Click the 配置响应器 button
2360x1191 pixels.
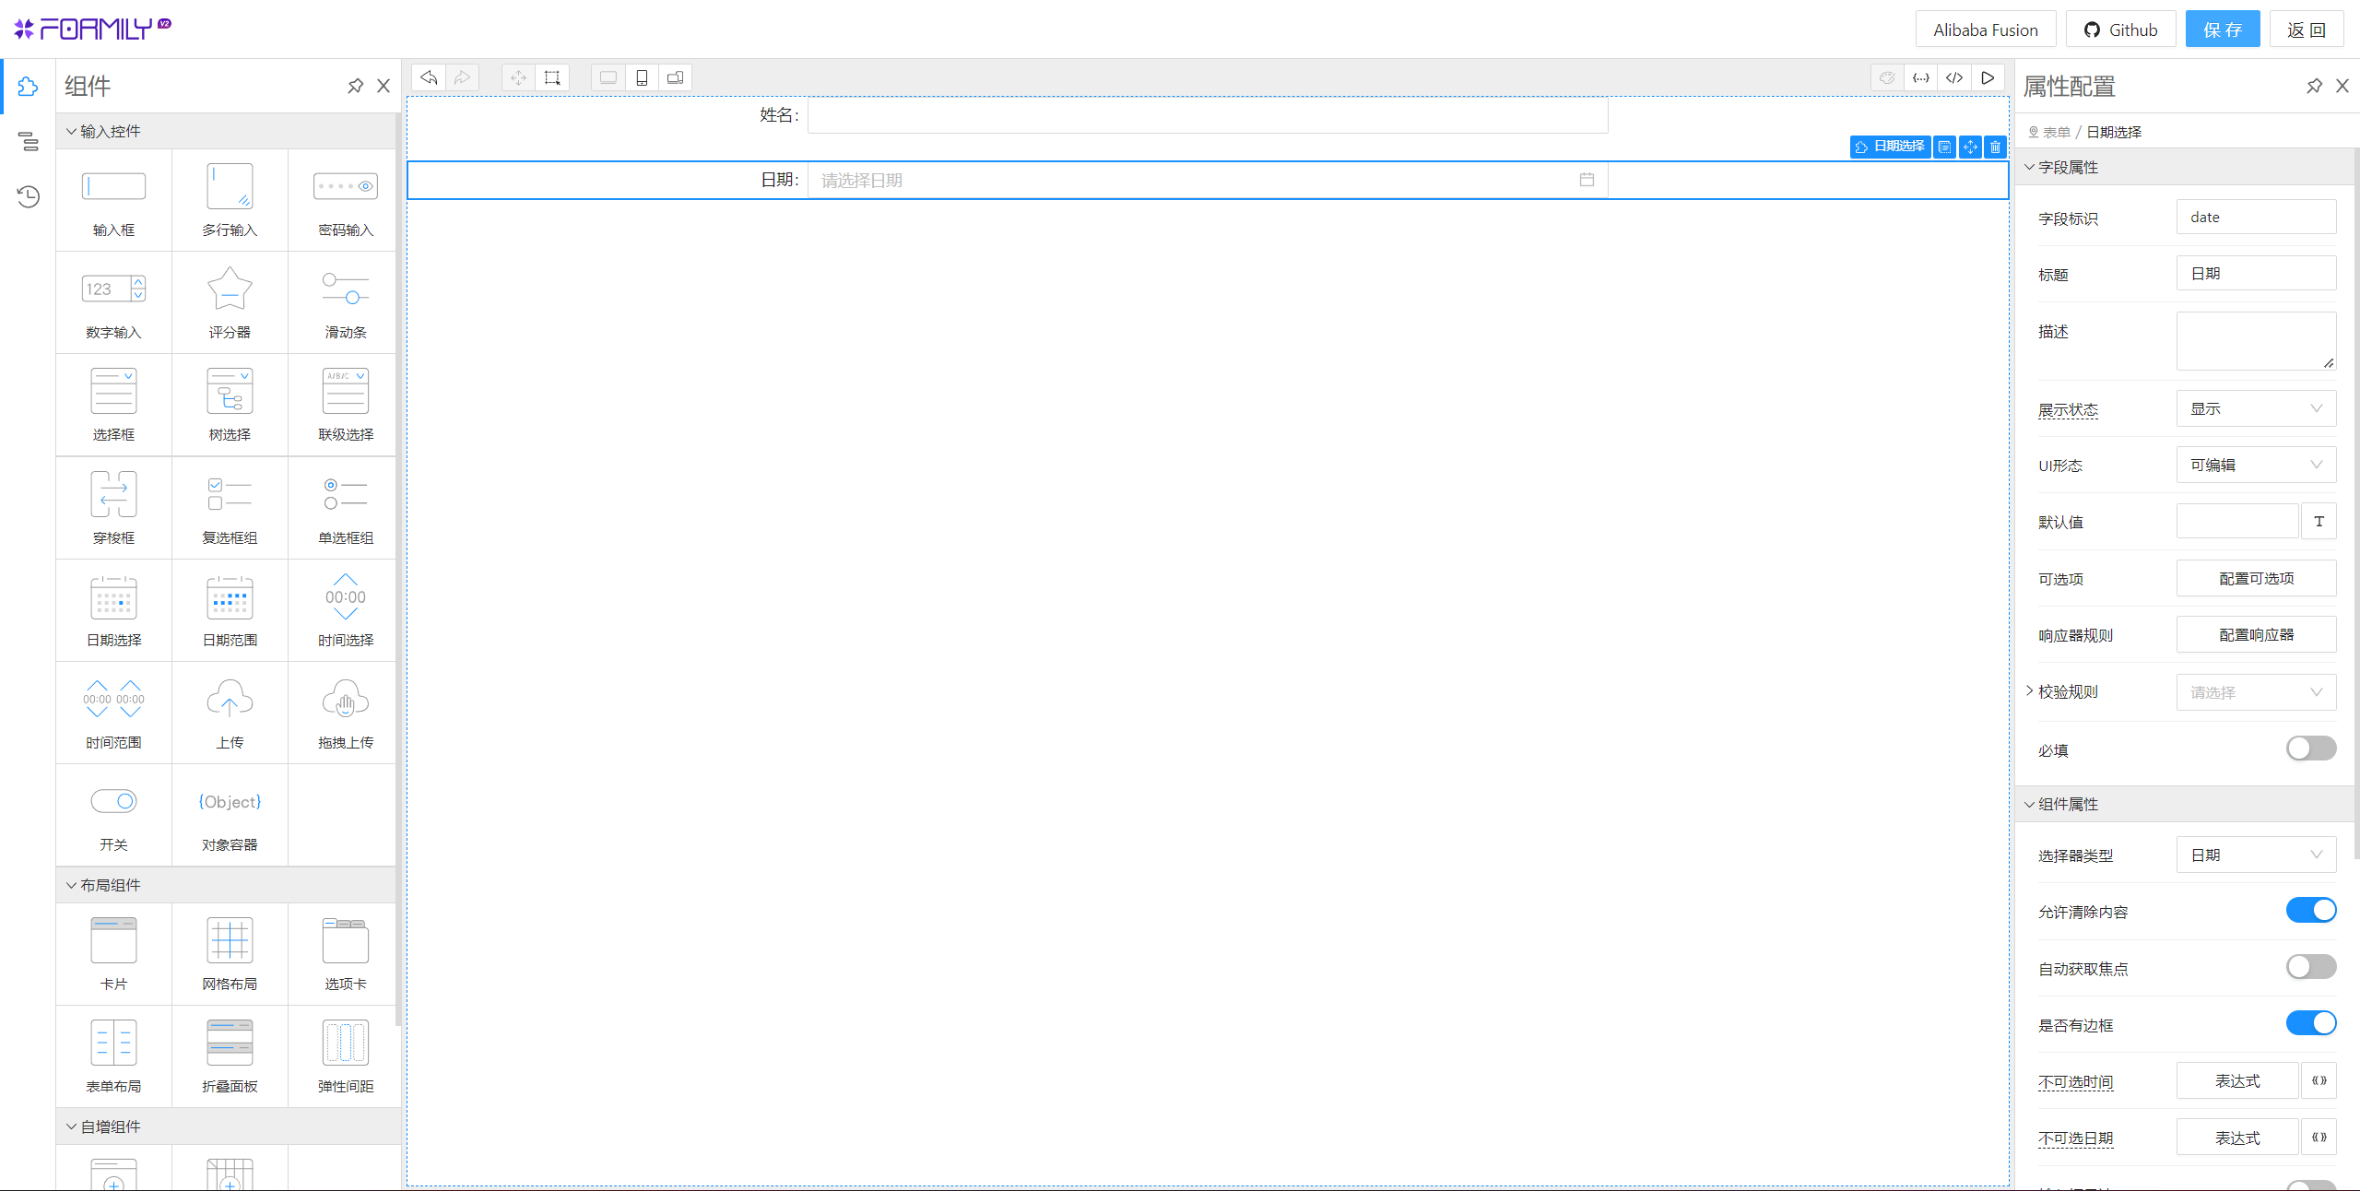click(x=2256, y=634)
